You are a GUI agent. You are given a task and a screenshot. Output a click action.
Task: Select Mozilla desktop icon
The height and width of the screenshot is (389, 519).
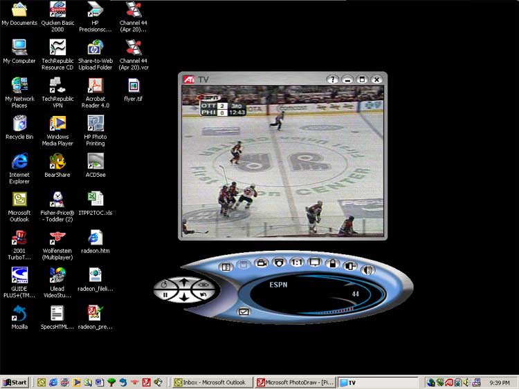pyautogui.click(x=19, y=318)
